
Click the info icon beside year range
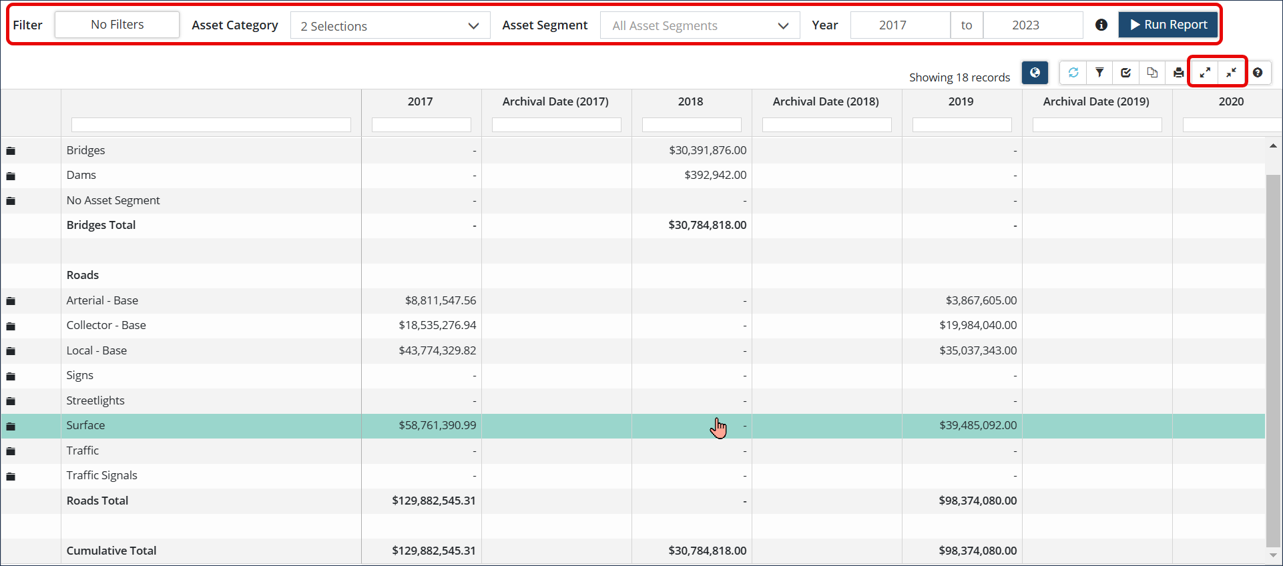(x=1101, y=25)
